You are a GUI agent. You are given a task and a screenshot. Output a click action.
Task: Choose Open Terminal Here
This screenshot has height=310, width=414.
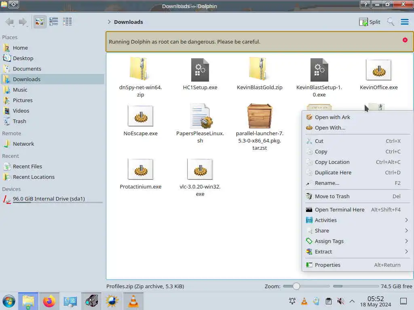coord(357,209)
